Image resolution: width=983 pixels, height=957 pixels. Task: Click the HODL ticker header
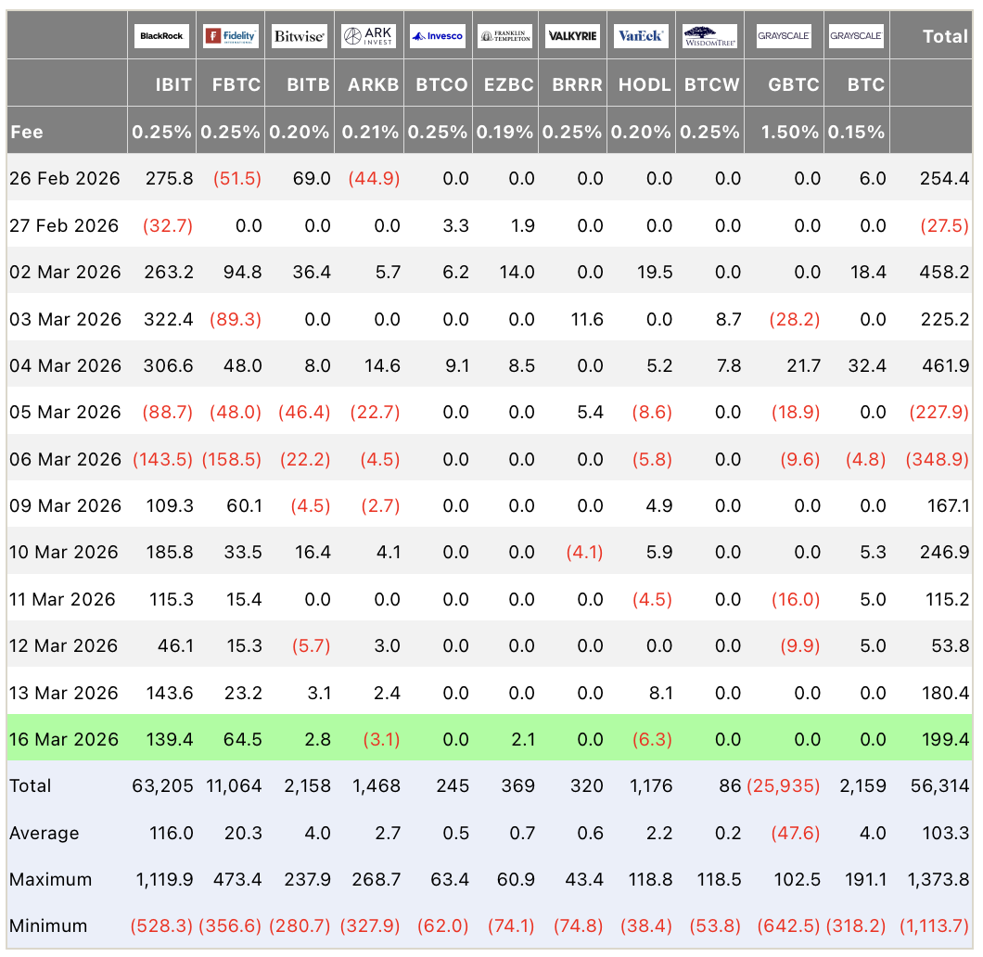click(644, 84)
